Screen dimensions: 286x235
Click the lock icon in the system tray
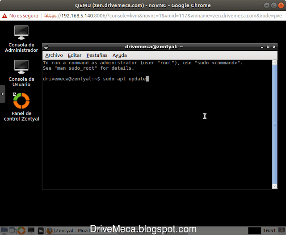coord(282,230)
